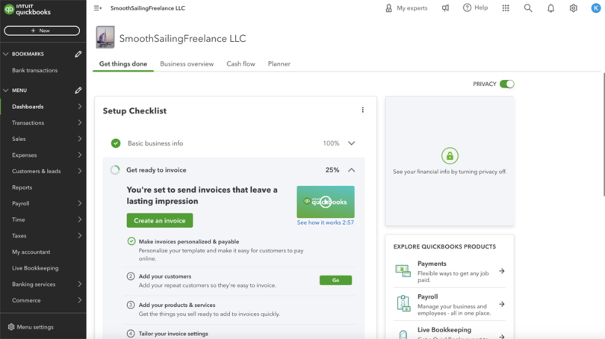Click the green lock privacy icon

[450, 156]
